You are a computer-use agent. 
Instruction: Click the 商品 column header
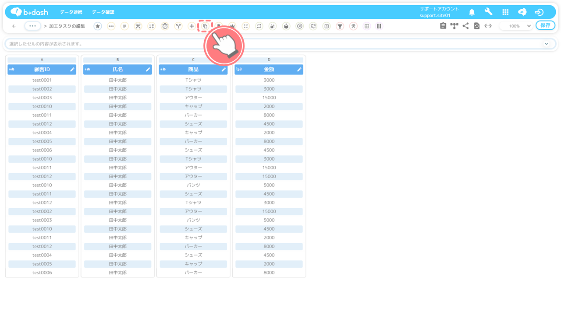pos(193,70)
